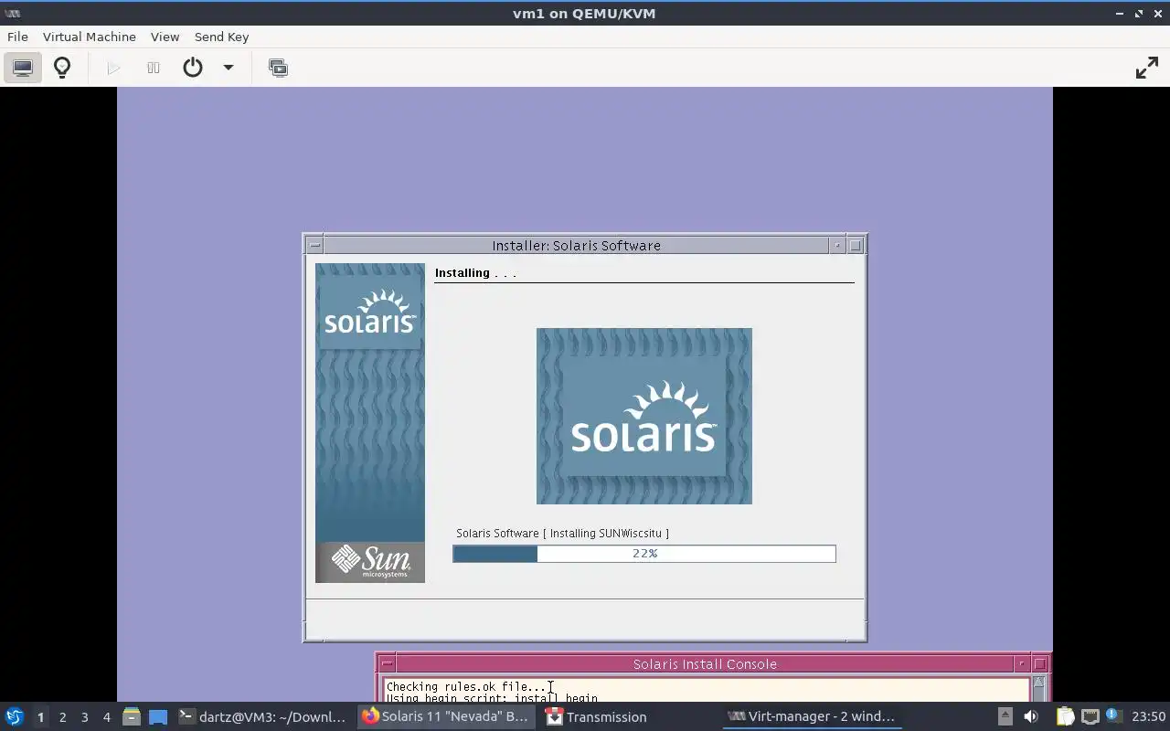Open the volume control speaker icon
Viewport: 1170px width, 731px height.
point(1031,716)
